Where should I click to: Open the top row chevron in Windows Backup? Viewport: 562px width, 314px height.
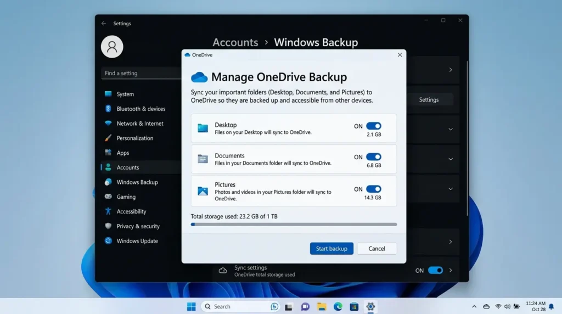[x=451, y=70]
